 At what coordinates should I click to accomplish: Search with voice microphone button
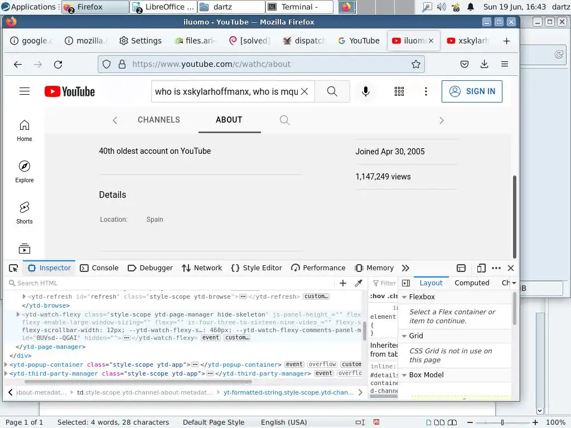366,91
